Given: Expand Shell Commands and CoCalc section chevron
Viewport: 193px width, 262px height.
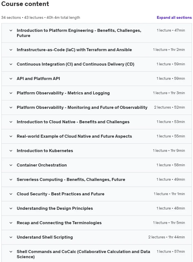Looking at the screenshot, I should pos(11,252).
